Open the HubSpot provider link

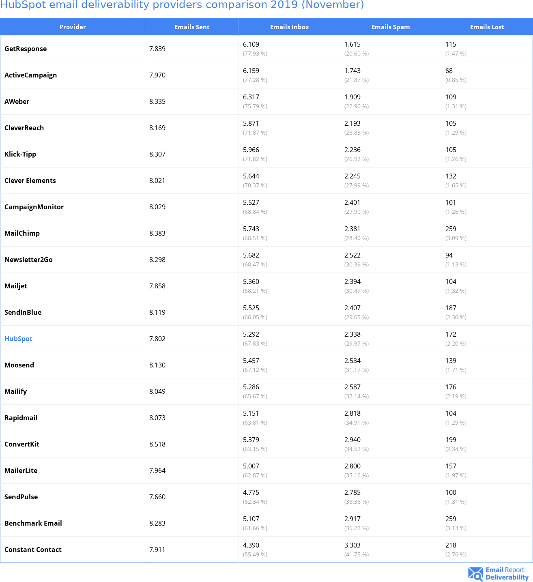(18, 339)
